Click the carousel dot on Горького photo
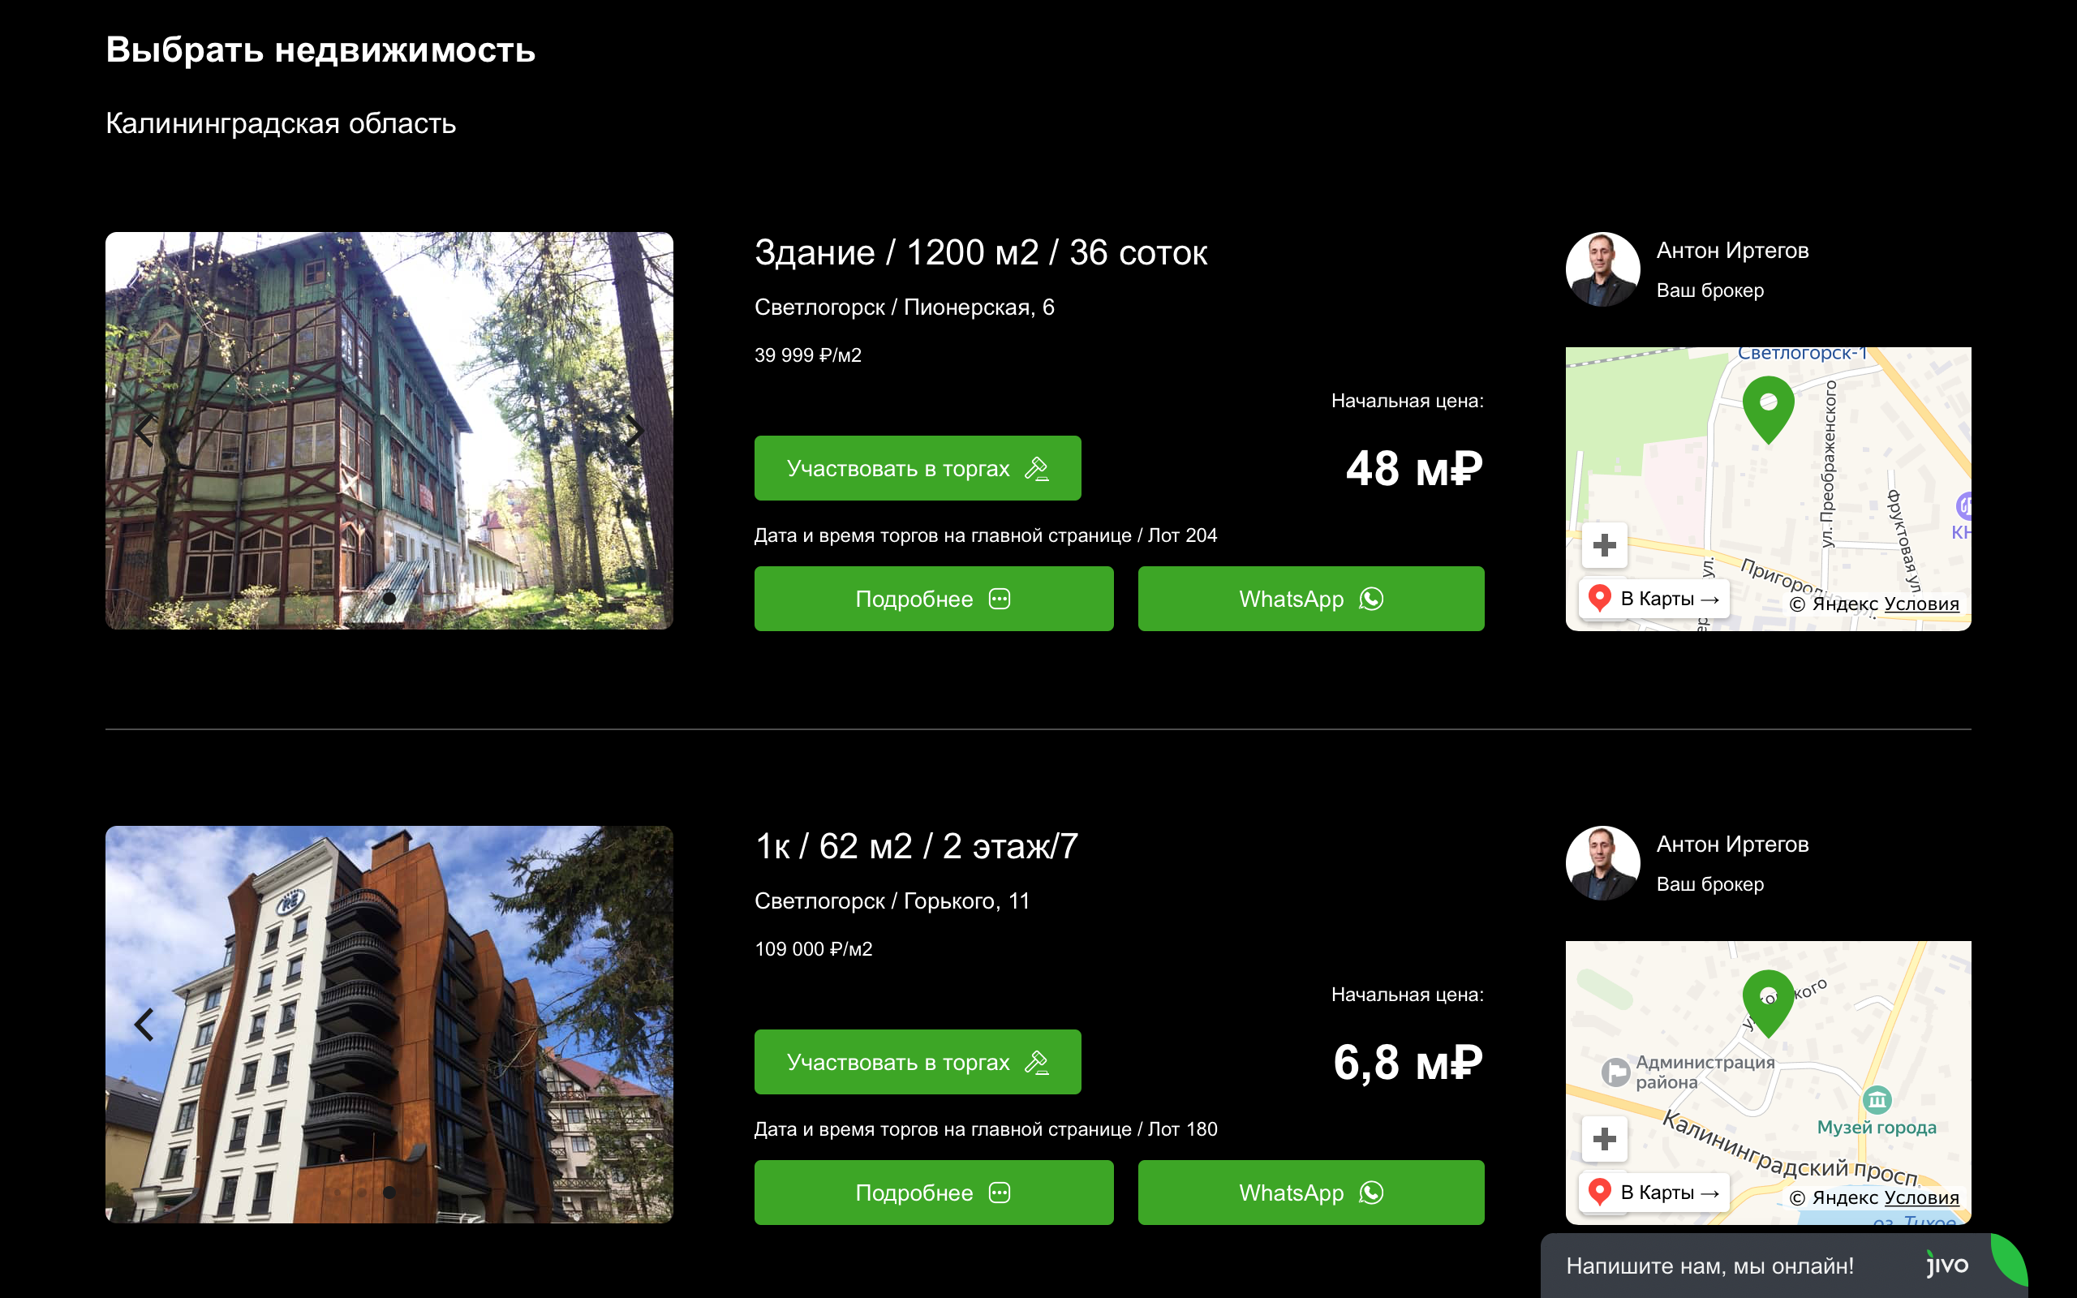The width and height of the screenshot is (2077, 1298). click(389, 1193)
